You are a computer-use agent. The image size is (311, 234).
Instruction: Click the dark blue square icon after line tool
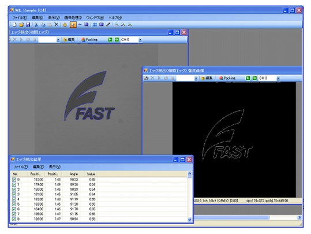[x=87, y=25]
